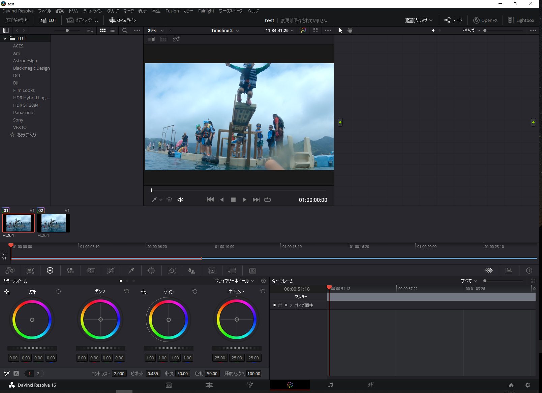The image size is (542, 393).
Task: Mute the viewer audio speaker
Action: [x=181, y=200]
